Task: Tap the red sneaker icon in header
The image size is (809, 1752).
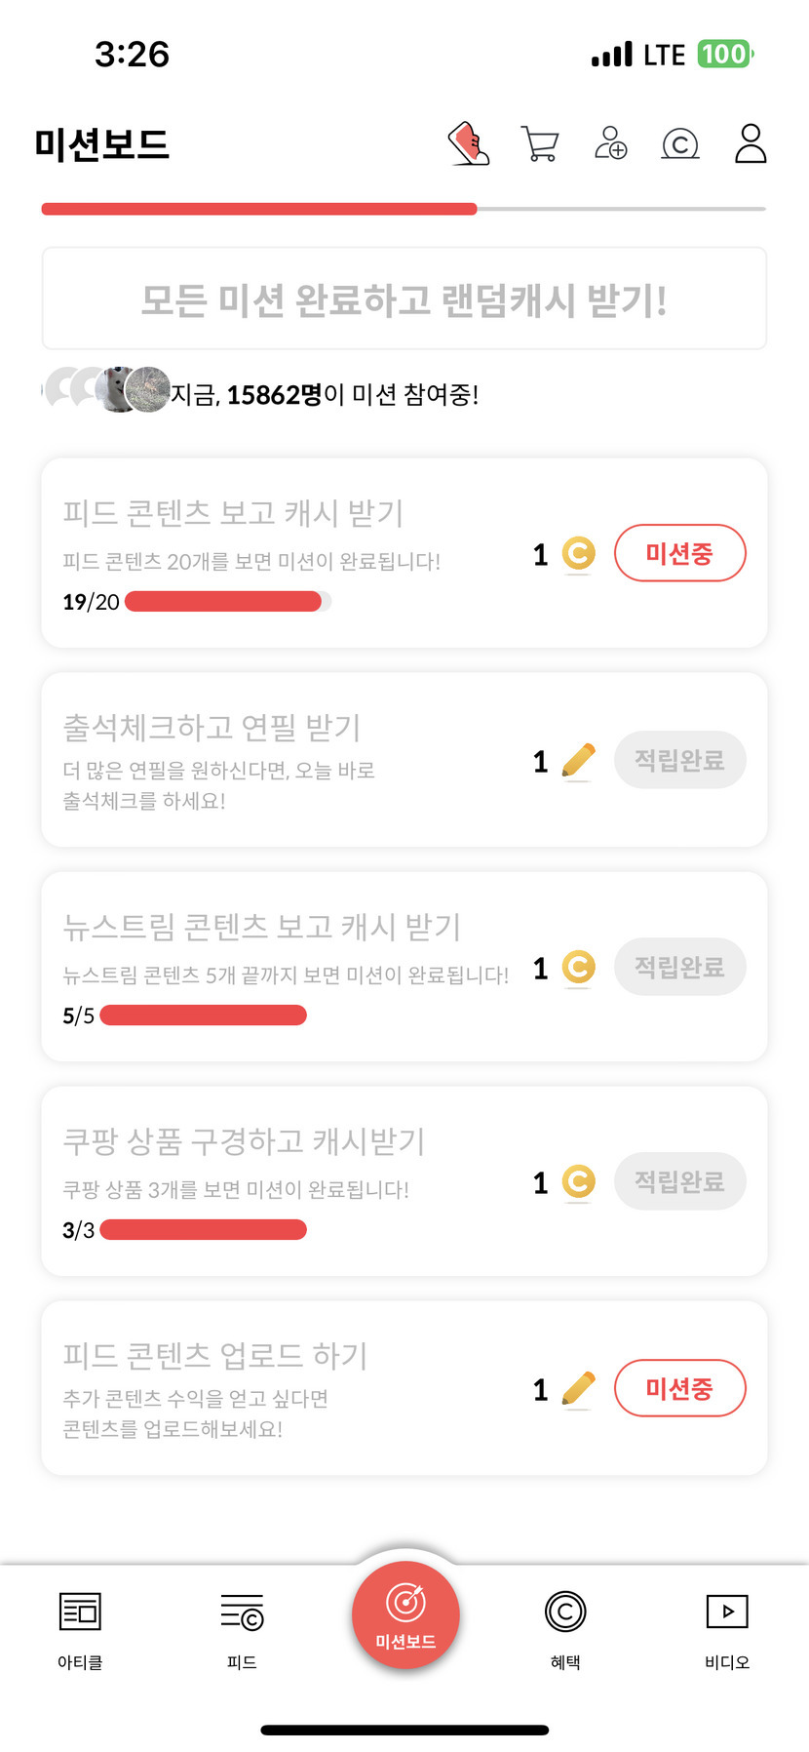Action: 469,144
